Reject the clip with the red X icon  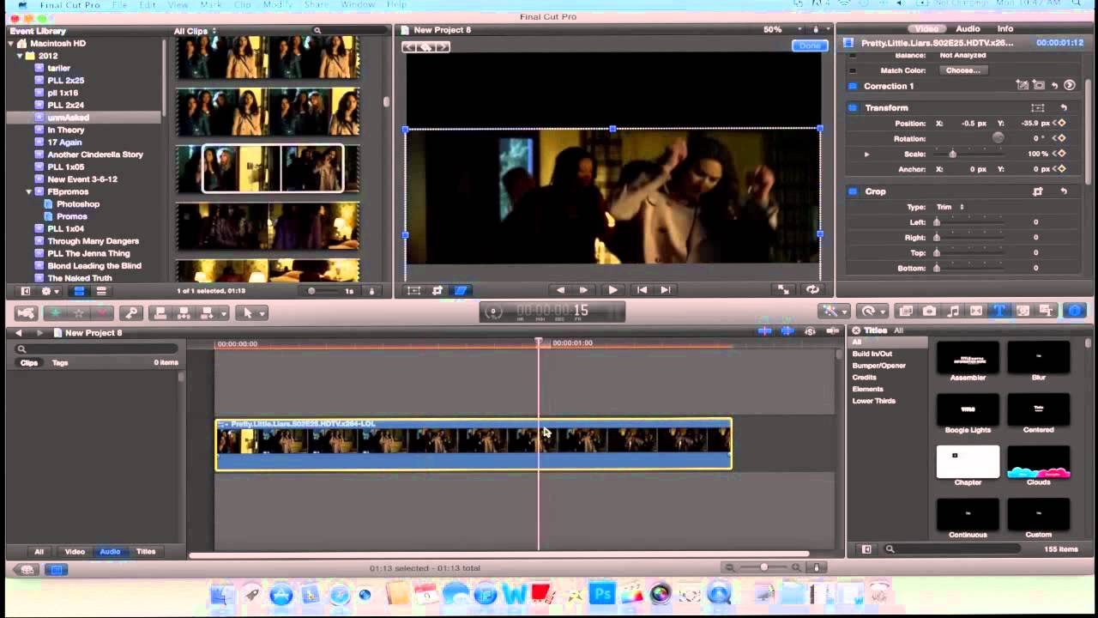coord(102,313)
